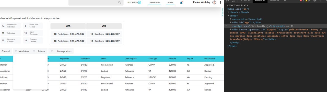
Task: Go to the DASHBOARD nav tab
Action: coord(155,3)
